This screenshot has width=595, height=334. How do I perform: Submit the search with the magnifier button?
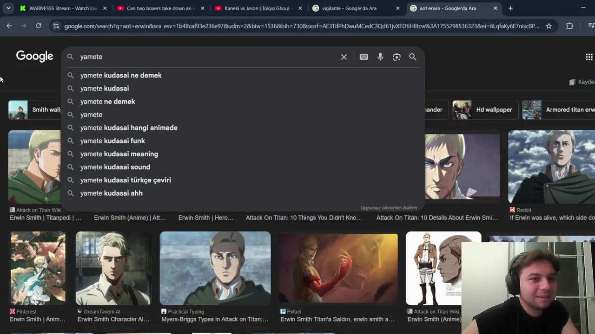(x=413, y=57)
